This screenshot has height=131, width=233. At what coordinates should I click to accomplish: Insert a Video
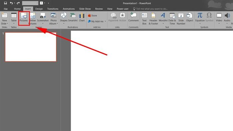219,18
